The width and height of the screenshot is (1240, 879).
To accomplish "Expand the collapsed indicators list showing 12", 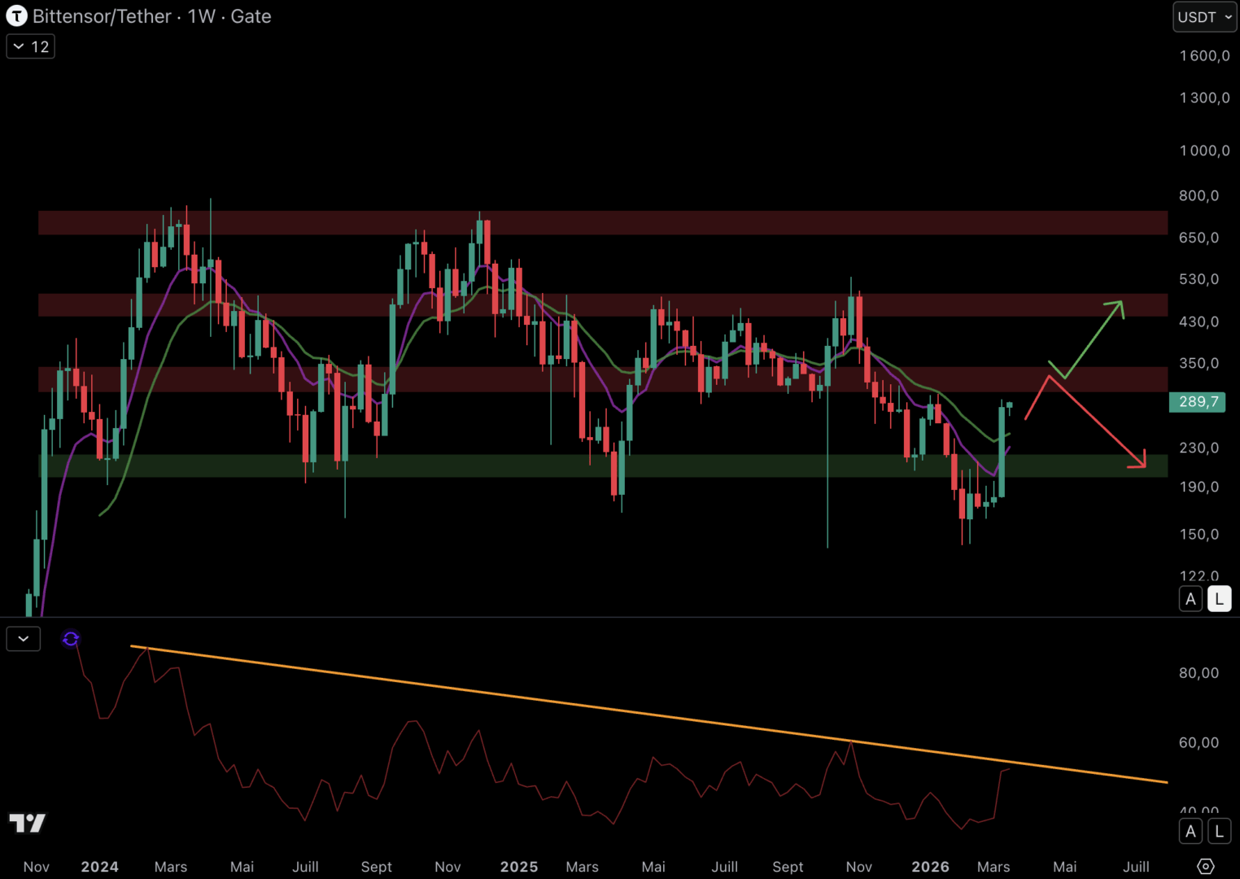I will click(x=31, y=46).
